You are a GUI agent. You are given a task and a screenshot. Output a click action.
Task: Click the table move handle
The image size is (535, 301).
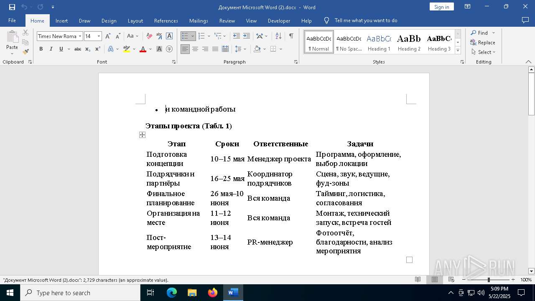click(142, 135)
